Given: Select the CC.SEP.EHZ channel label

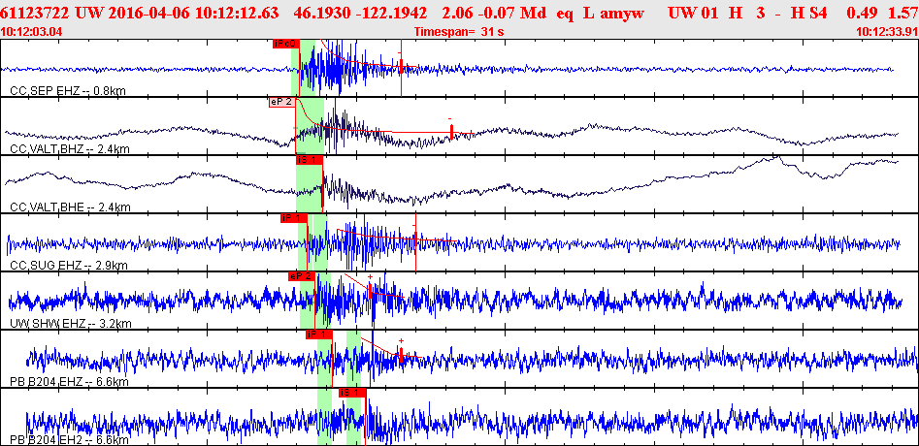Looking at the screenshot, I should click(x=68, y=90).
